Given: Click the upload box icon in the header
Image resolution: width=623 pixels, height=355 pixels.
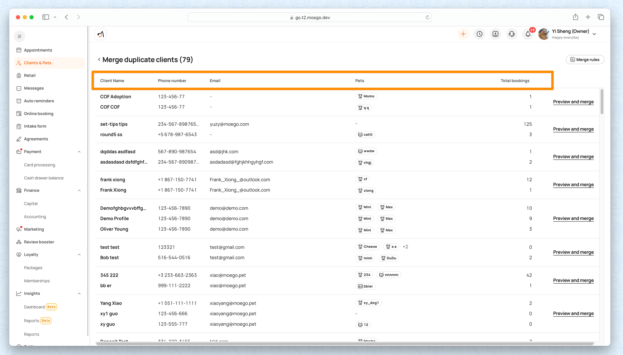Looking at the screenshot, I should (x=495, y=34).
